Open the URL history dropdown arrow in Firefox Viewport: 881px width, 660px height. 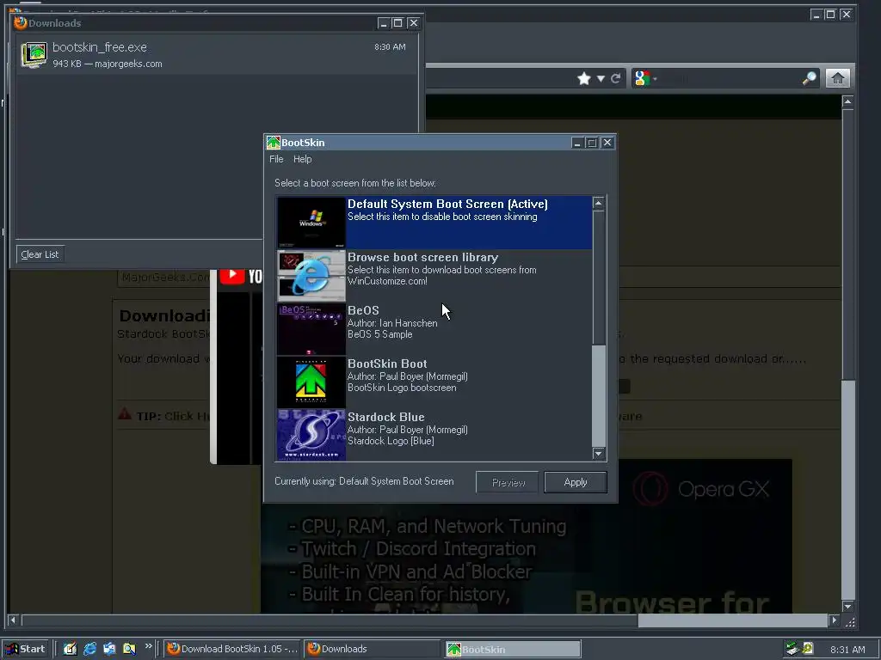click(601, 78)
